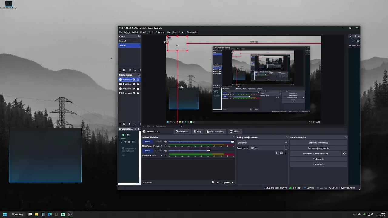Toggle monitoring for Mikrofon channel
Screen dimensions: 388x218
(166, 146)
